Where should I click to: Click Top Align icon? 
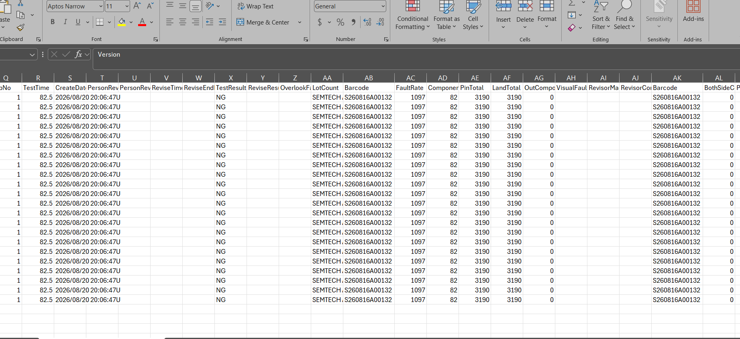[170, 6]
